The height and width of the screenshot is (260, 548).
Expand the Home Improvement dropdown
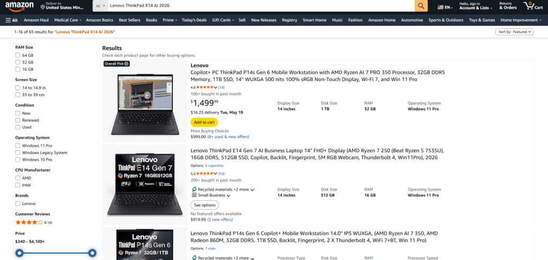(x=520, y=20)
